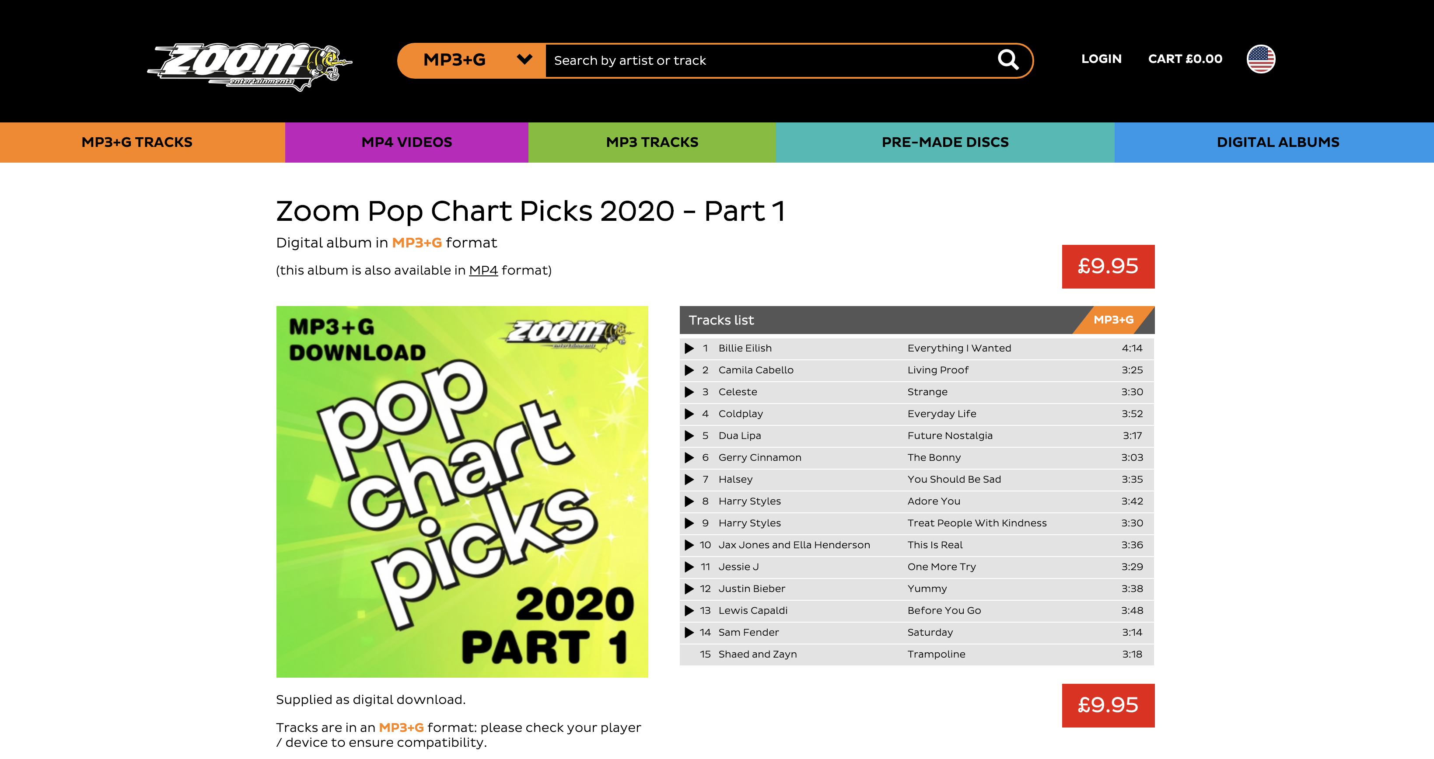Click the Login link
Image resolution: width=1434 pixels, height=759 pixels.
1101,59
